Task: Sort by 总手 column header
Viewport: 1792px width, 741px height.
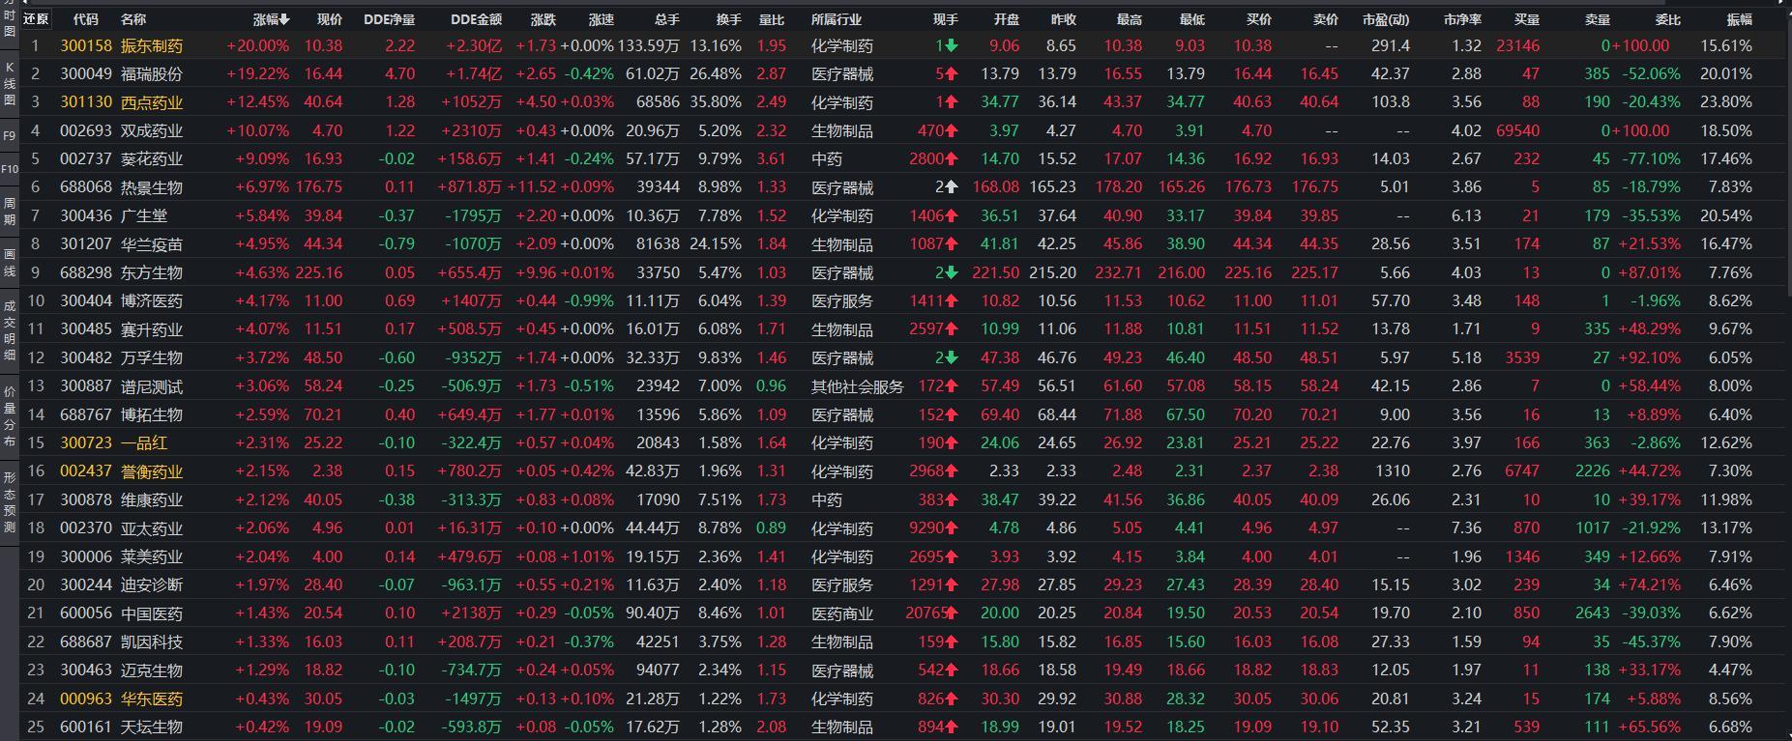Action: [666, 19]
